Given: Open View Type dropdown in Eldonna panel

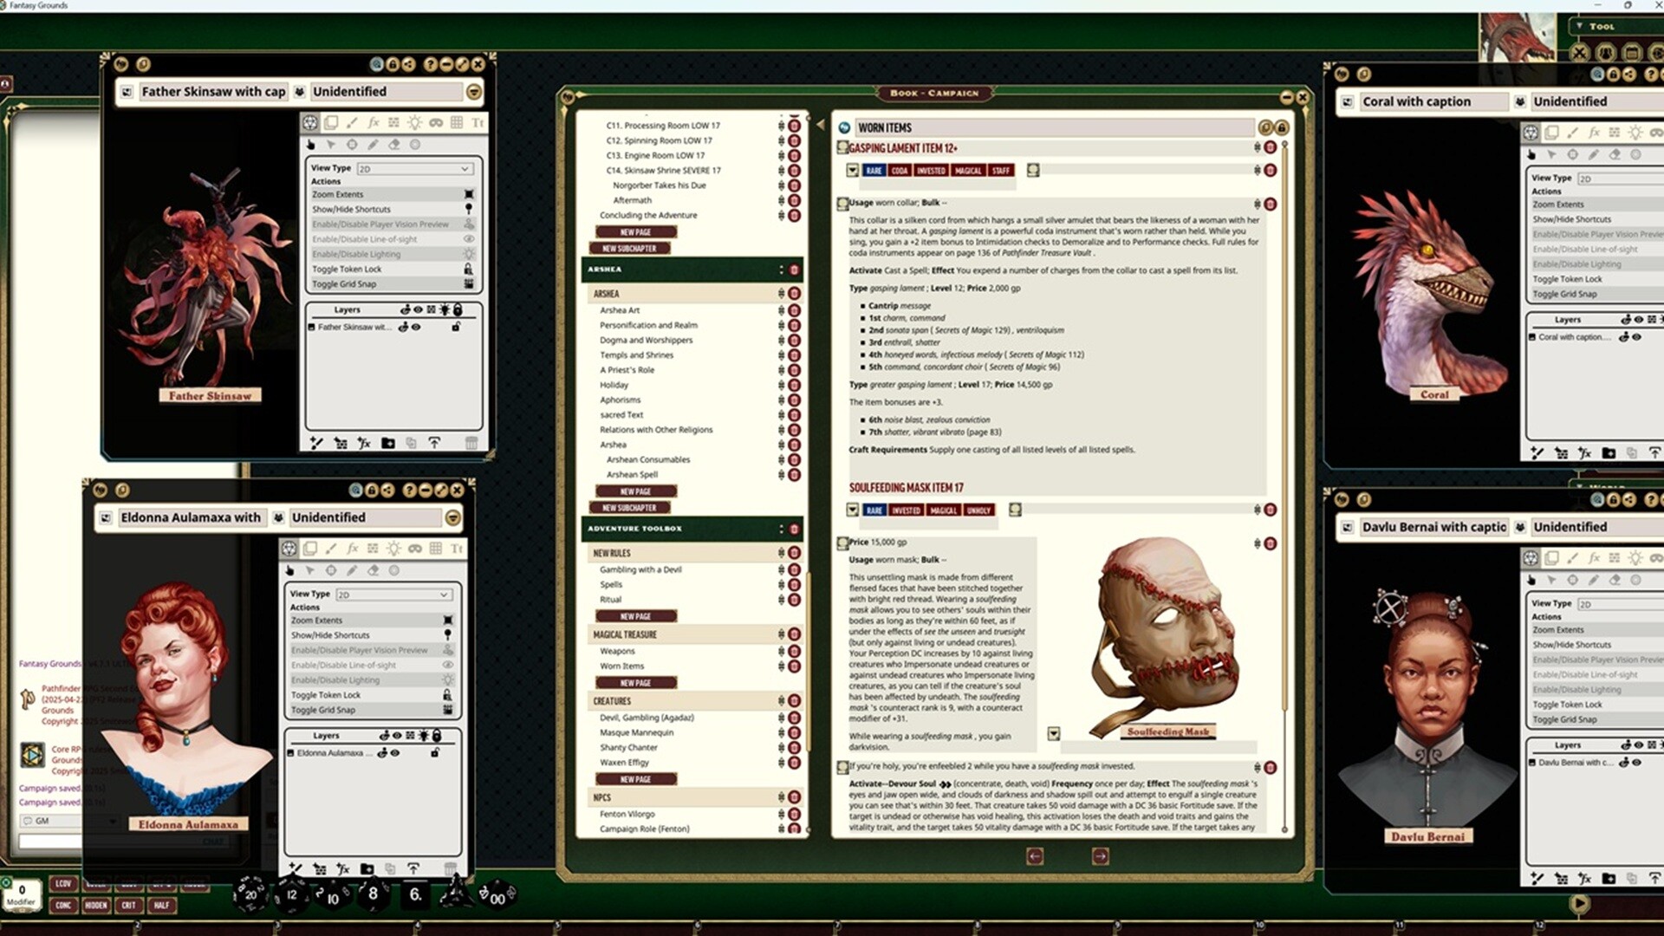Looking at the screenshot, I should pyautogui.click(x=393, y=595).
